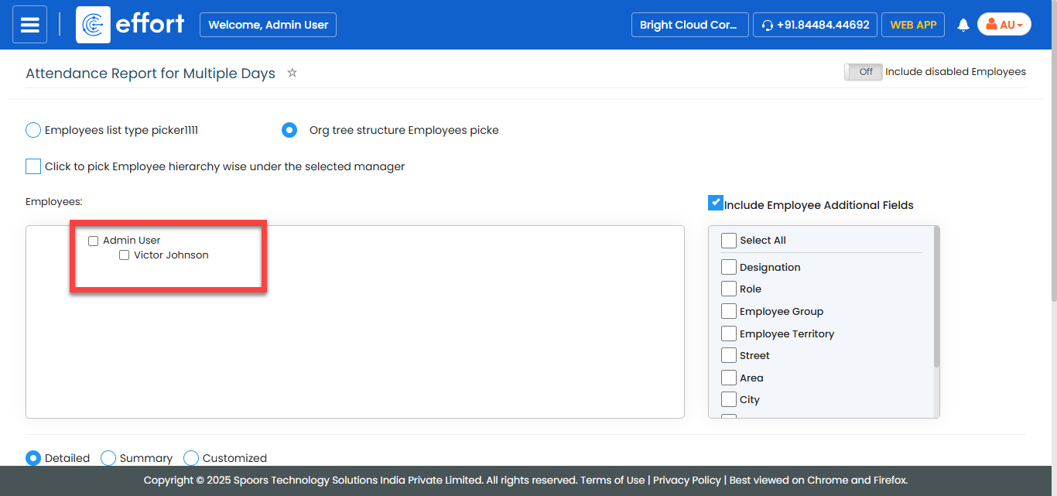Select Org tree structure Employees picker radio
1057x496 pixels.
pyautogui.click(x=289, y=130)
